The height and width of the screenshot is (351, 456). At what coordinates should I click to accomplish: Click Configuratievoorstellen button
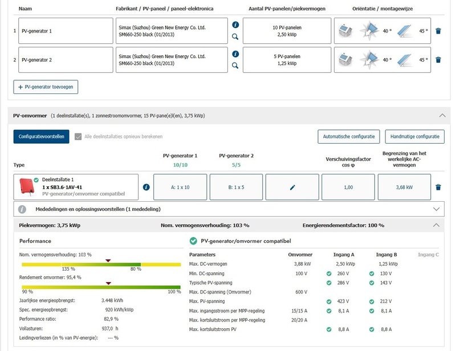41,137
